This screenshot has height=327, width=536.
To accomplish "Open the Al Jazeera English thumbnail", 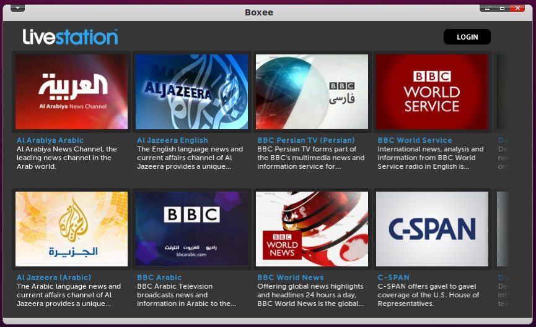I will coord(191,91).
